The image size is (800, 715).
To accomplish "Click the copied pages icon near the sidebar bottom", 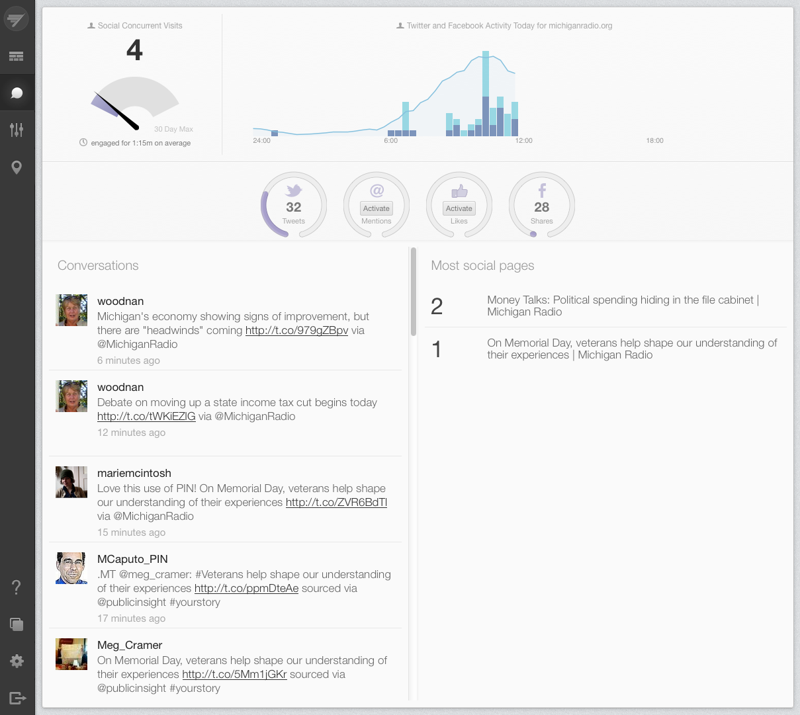I will coord(16,624).
